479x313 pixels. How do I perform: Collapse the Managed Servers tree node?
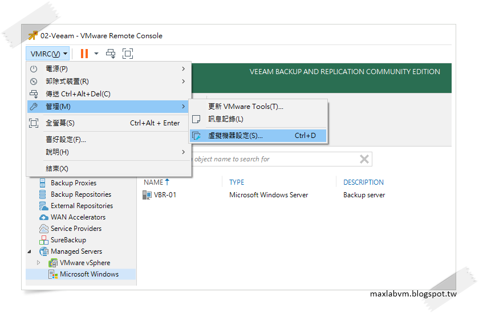point(29,251)
